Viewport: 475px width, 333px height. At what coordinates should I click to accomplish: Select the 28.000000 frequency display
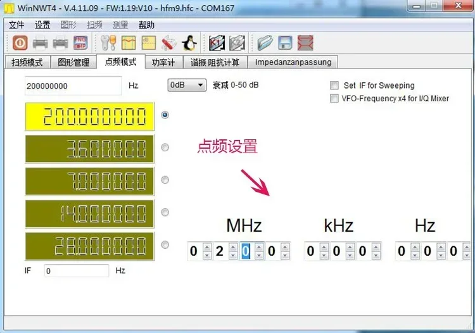point(90,246)
